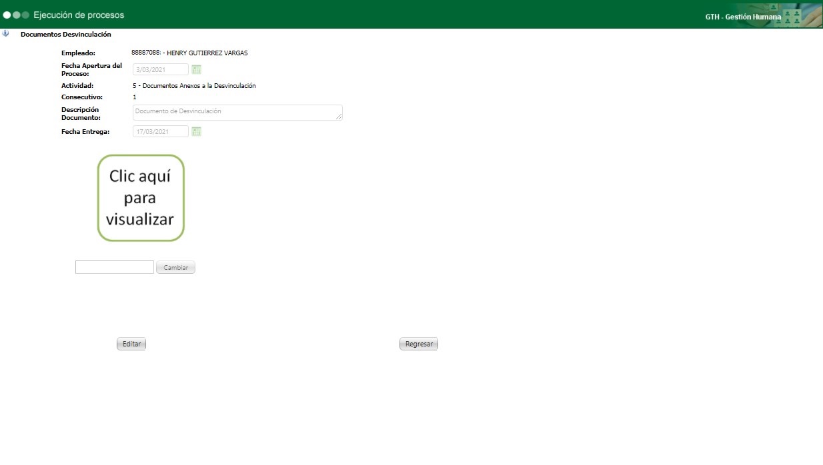Image resolution: width=823 pixels, height=465 pixels.
Task: Click the Editar button
Action: tap(131, 344)
